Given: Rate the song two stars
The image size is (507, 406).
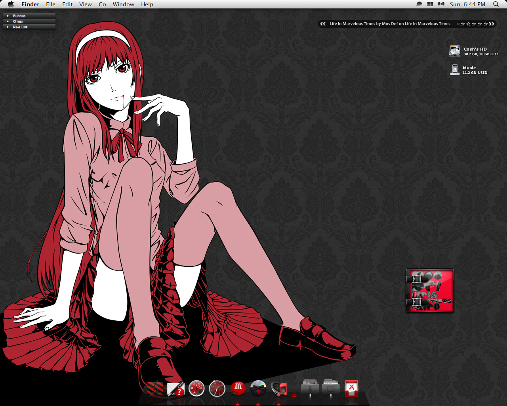Looking at the screenshot, I should (x=468, y=24).
